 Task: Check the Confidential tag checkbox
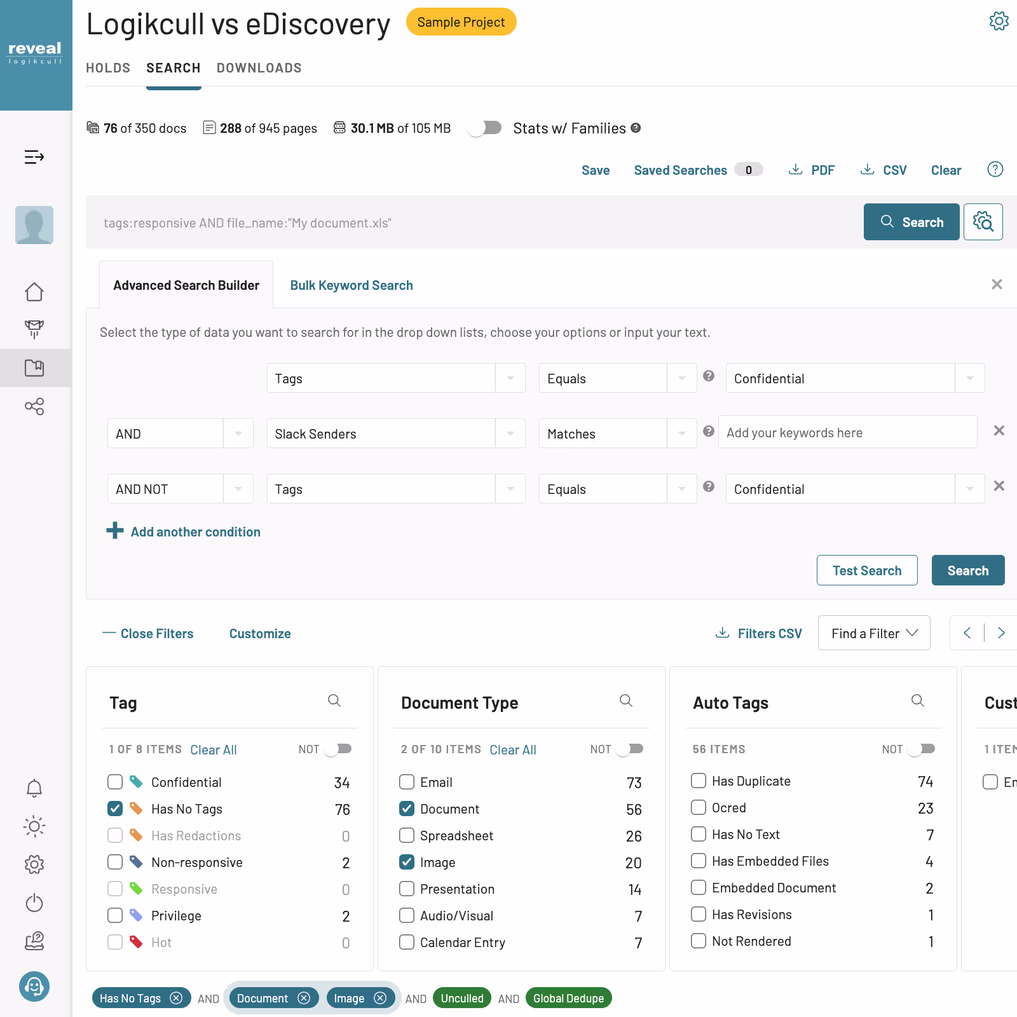click(115, 782)
